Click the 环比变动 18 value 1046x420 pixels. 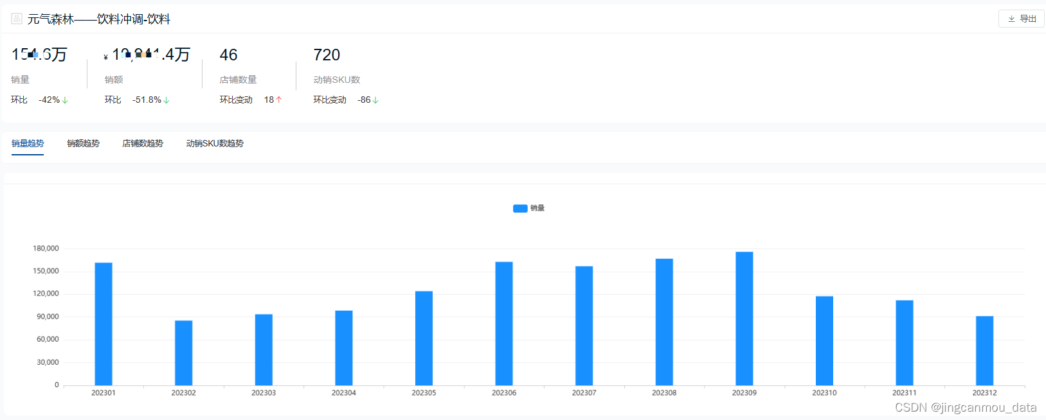[x=269, y=100]
